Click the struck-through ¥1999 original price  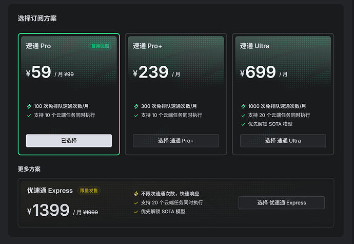90,212
